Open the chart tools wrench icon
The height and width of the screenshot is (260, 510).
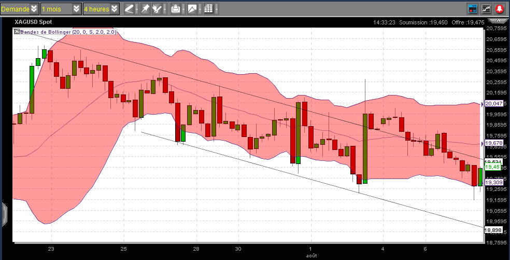pos(157,9)
